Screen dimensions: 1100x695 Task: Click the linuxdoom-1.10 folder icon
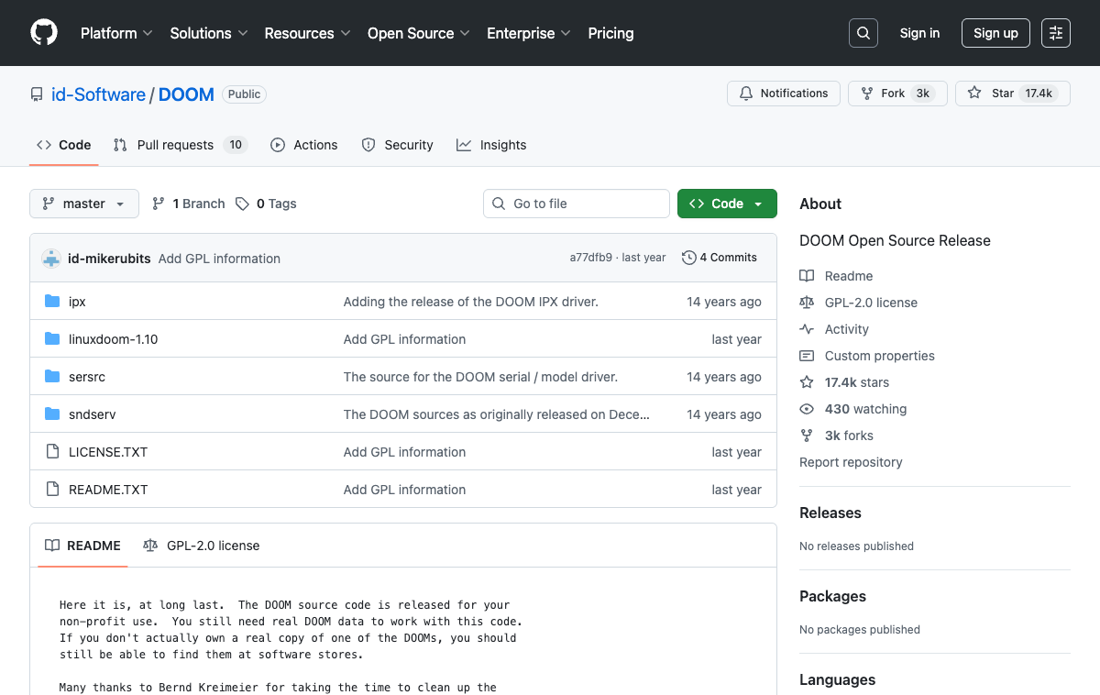(52, 339)
